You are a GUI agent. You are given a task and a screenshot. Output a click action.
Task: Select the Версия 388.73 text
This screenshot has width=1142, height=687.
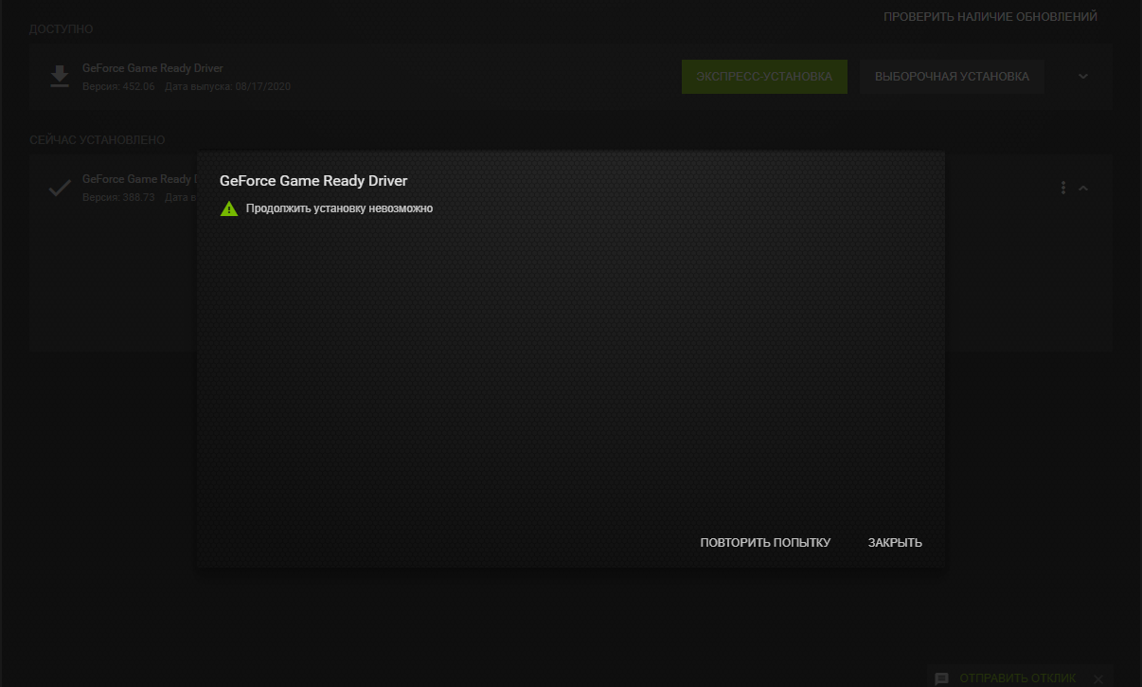click(118, 197)
